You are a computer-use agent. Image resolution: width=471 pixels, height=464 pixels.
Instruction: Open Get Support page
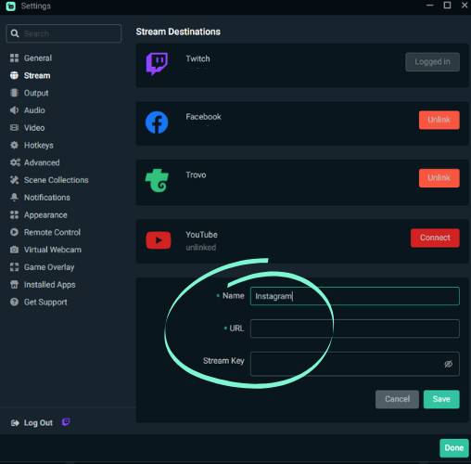point(45,302)
